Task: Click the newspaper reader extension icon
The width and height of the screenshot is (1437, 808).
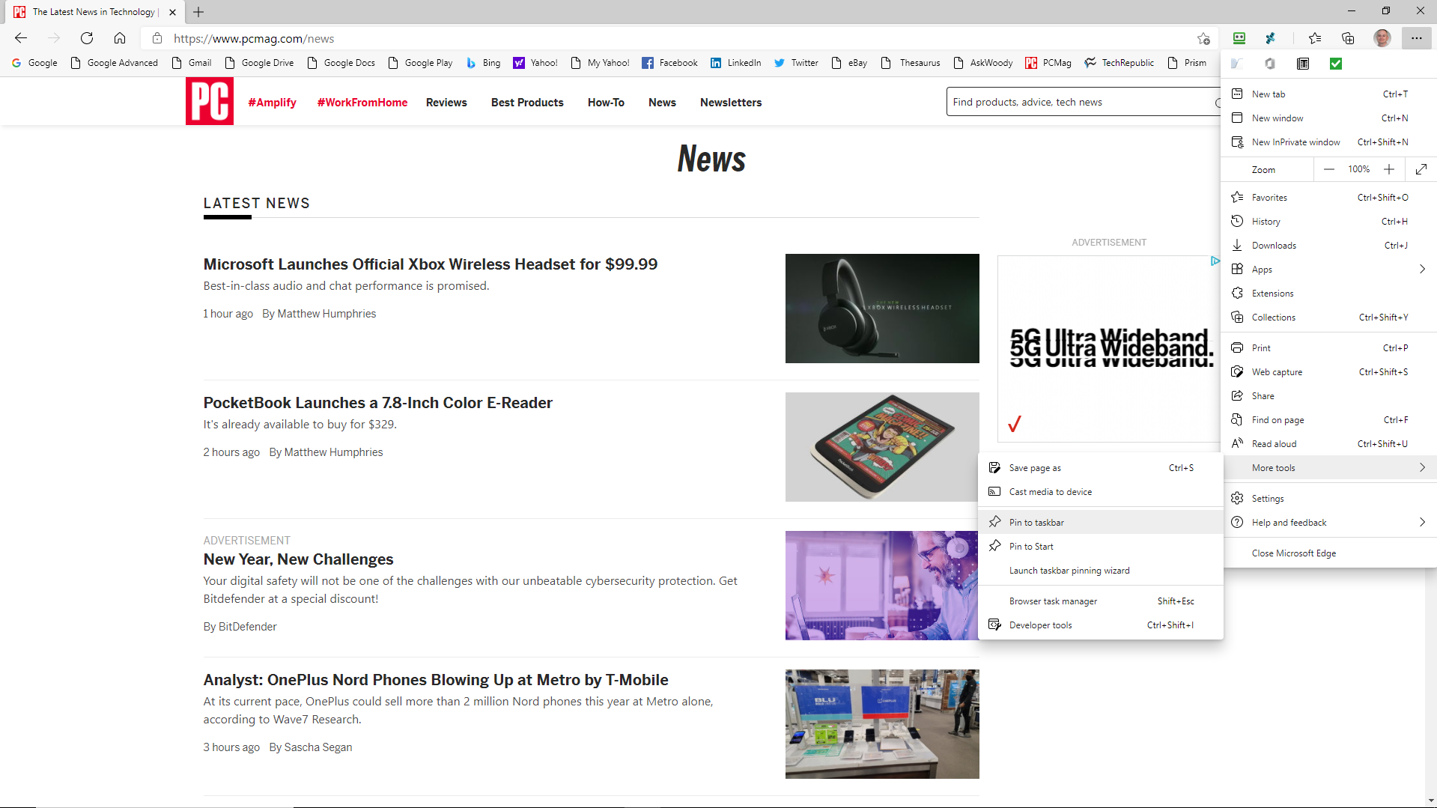Action: 1303,64
